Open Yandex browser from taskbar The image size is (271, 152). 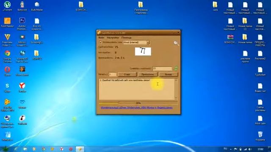61,149
